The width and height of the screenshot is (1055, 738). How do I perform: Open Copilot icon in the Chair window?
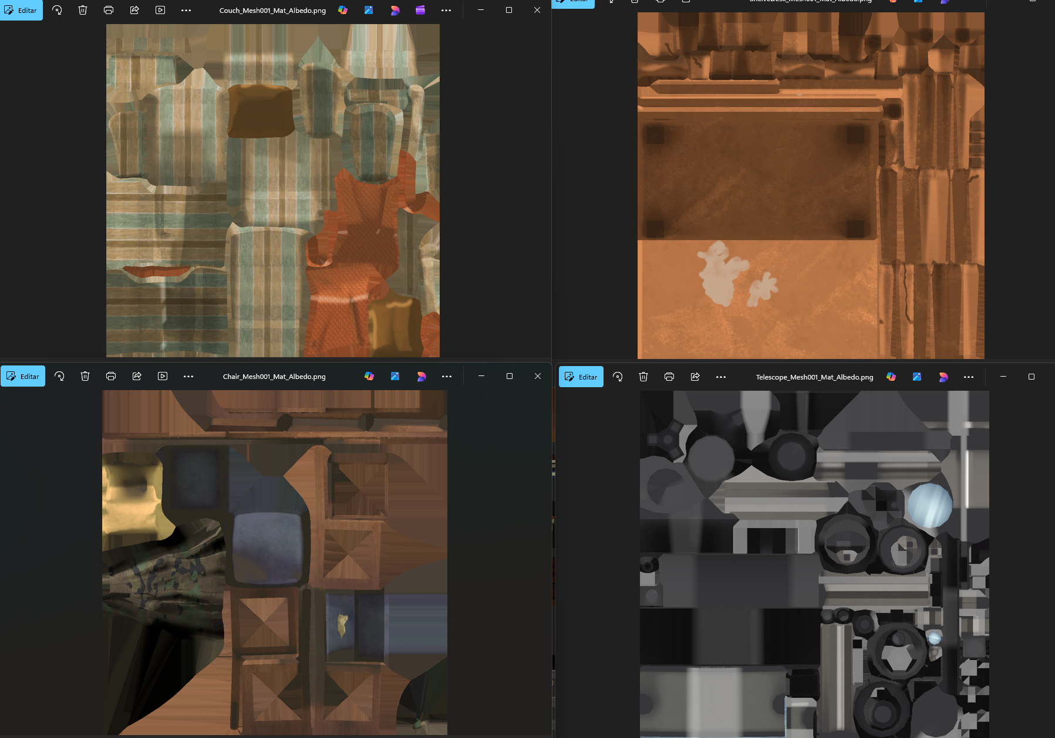[x=369, y=376]
